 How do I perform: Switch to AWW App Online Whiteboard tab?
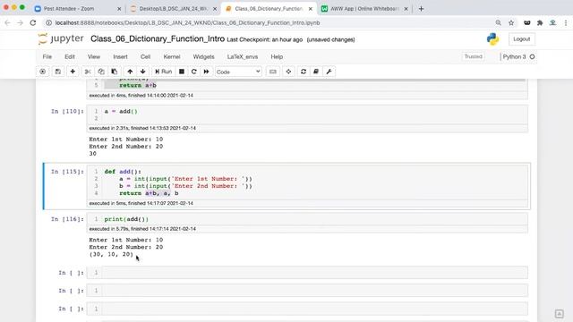pyautogui.click(x=363, y=8)
